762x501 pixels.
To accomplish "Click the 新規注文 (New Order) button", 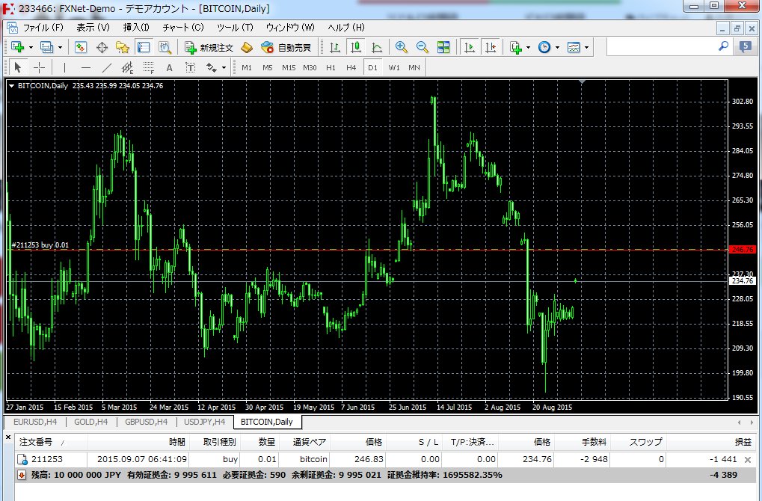I will point(209,47).
